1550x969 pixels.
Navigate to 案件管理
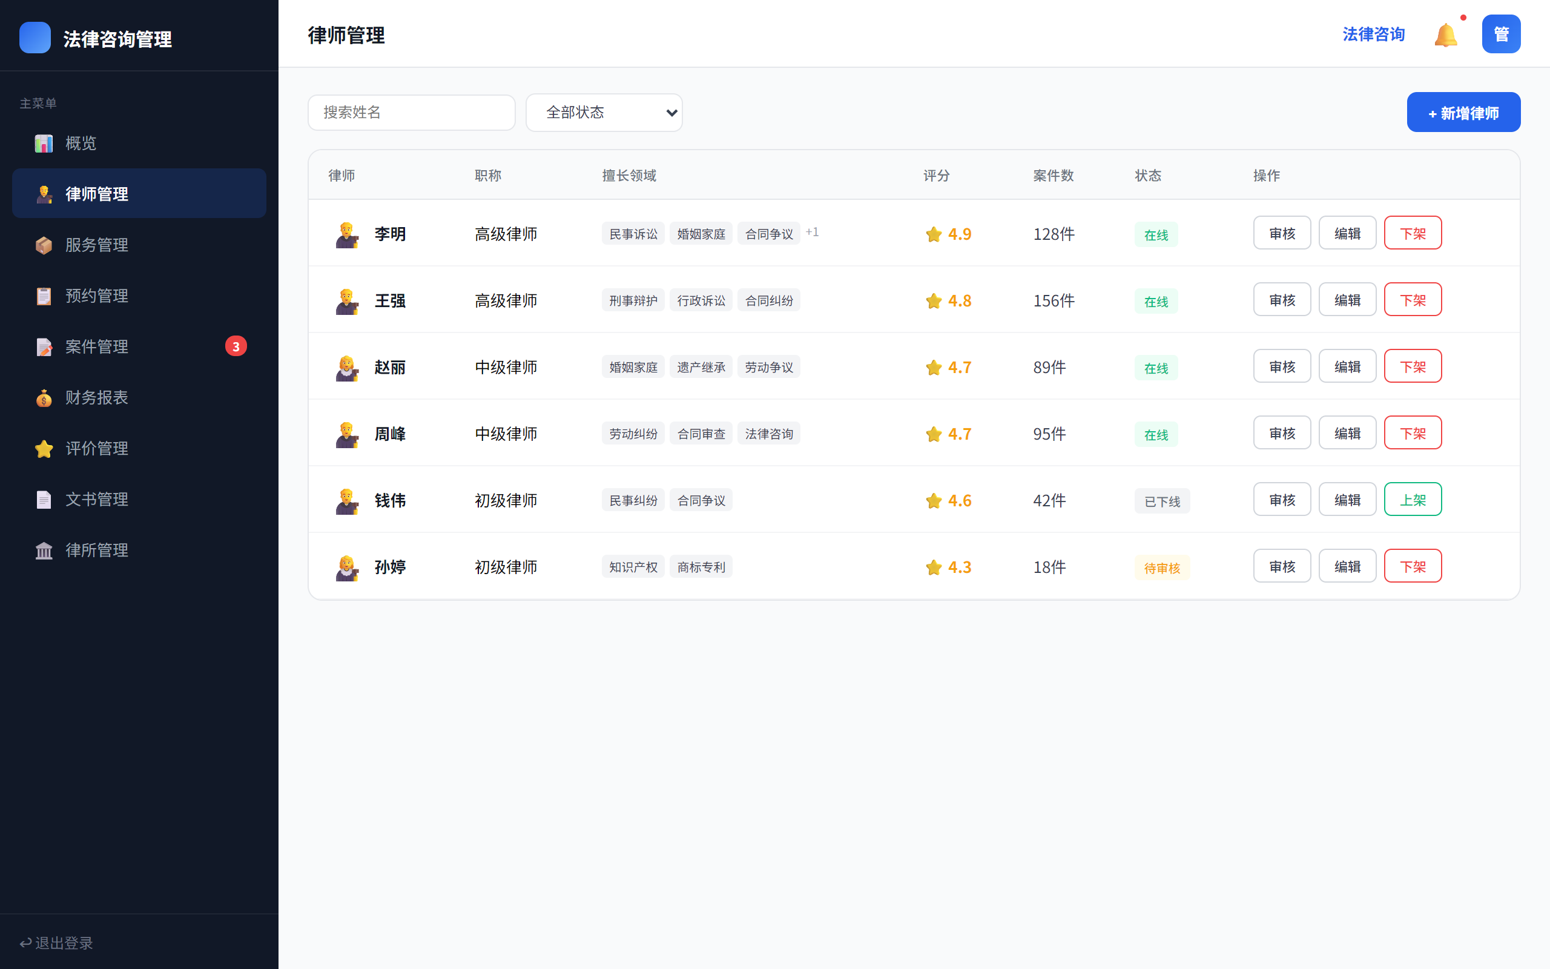click(x=139, y=346)
